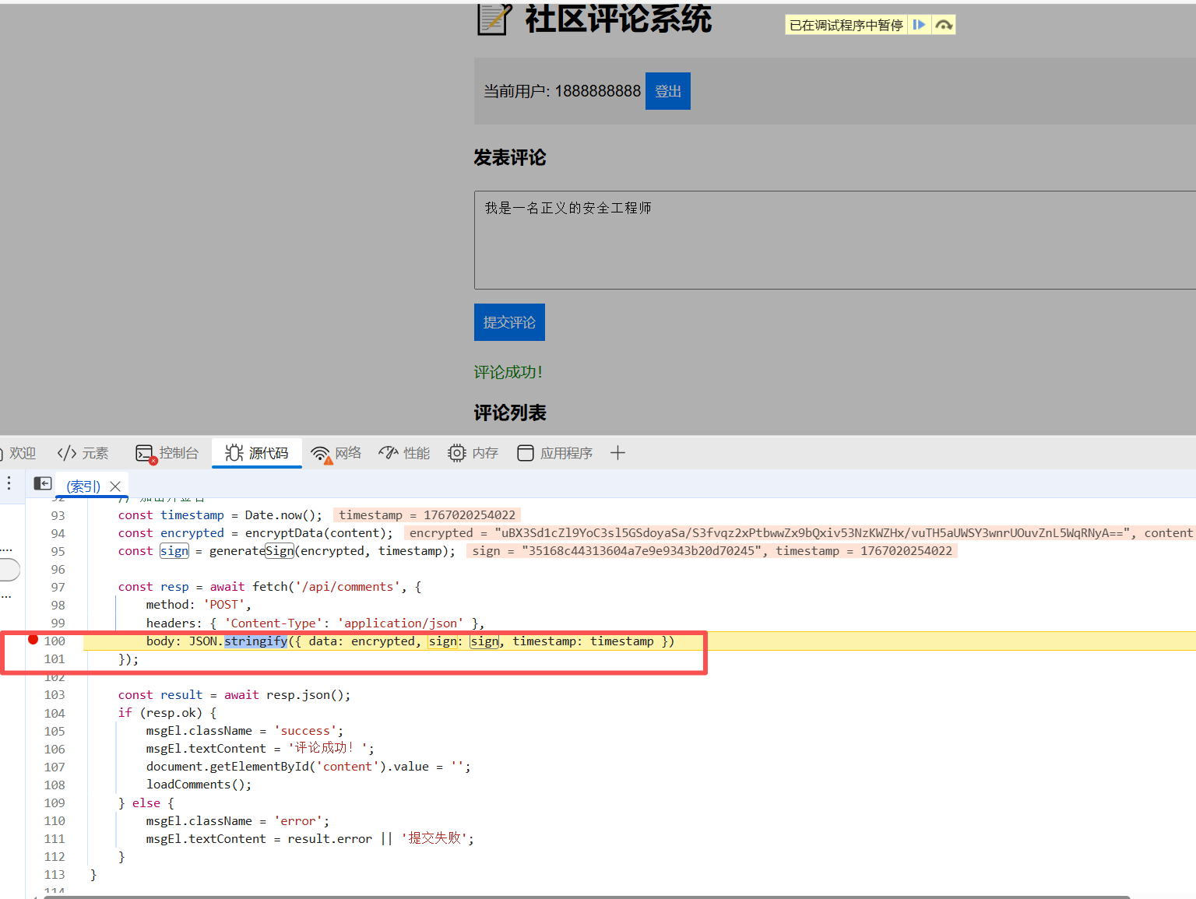Screen dimensions: 1196x899
Task: Toggle the sources navigator sidebar icon
Action: click(43, 484)
